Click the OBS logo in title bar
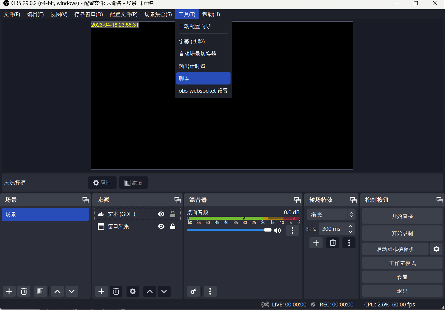 coord(6,3)
